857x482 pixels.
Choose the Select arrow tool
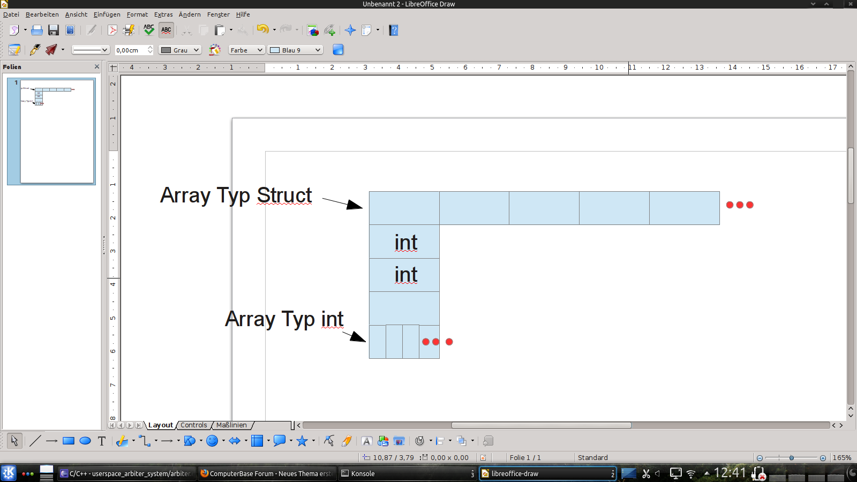tap(14, 441)
